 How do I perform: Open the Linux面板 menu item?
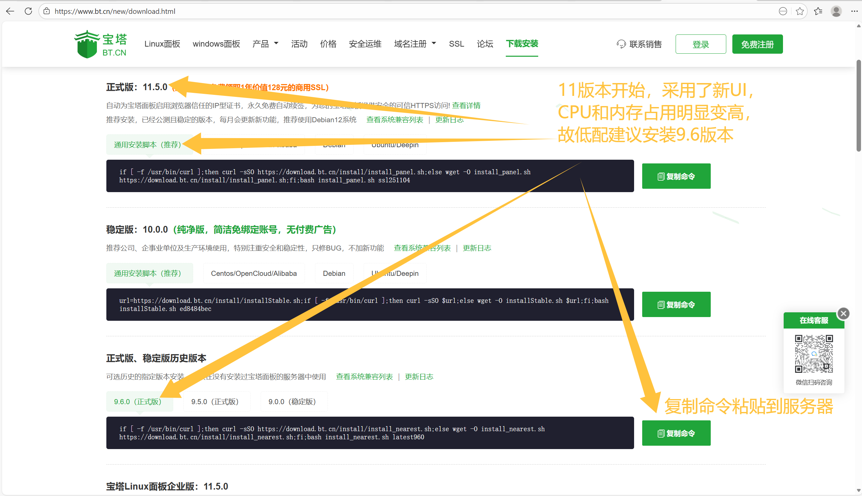tap(162, 44)
